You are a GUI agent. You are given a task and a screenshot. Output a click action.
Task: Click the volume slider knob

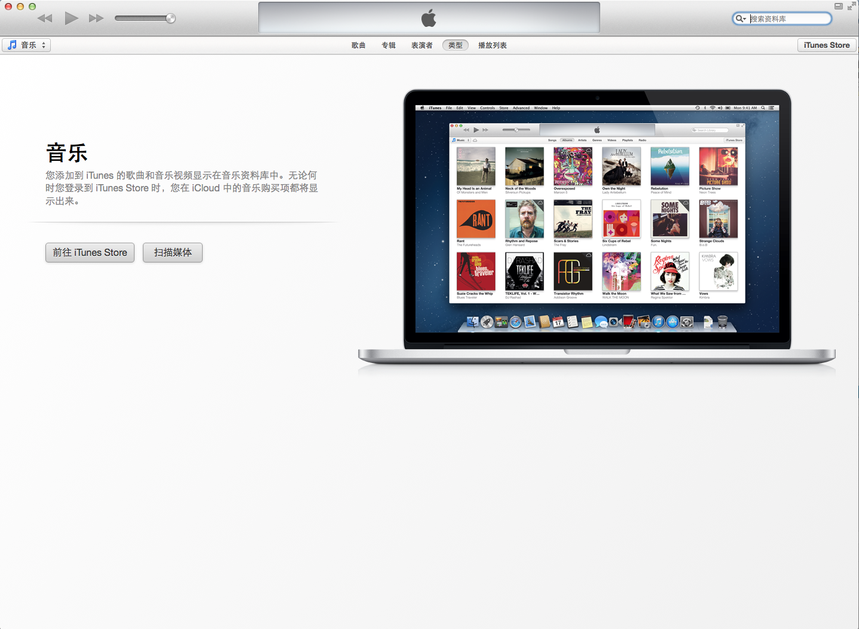click(x=170, y=19)
